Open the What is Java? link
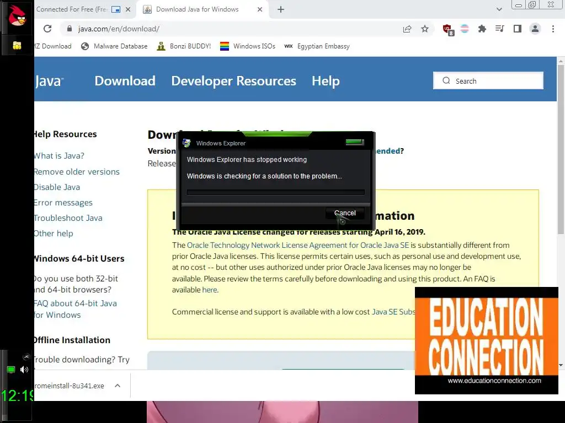This screenshot has width=565, height=423. pos(59,156)
